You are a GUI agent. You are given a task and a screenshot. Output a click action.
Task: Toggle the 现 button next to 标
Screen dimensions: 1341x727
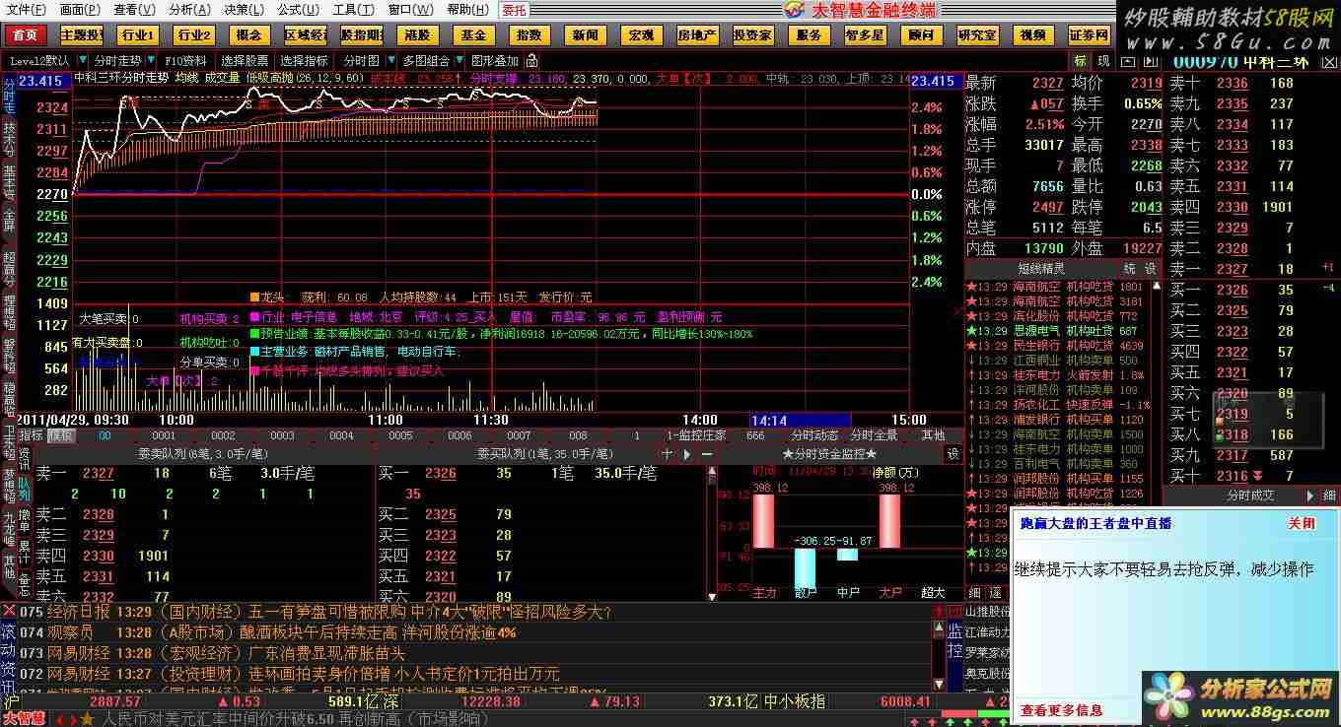(x=1102, y=61)
